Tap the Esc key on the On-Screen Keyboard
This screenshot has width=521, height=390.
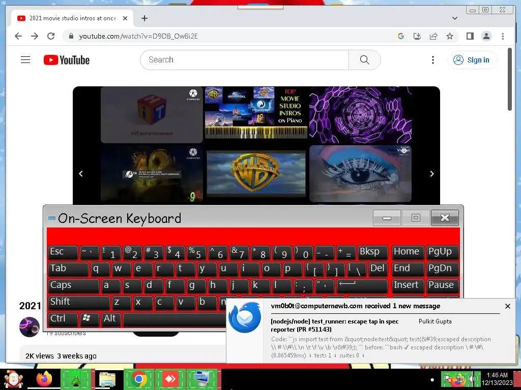coord(63,253)
